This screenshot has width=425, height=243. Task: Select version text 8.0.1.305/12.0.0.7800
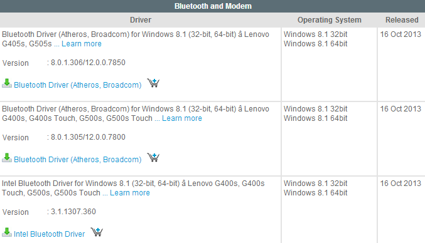click(x=88, y=137)
